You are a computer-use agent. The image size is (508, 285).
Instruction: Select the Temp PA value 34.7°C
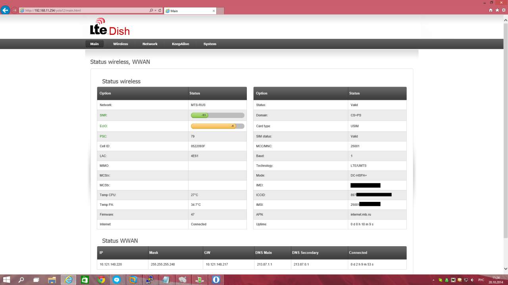(196, 205)
